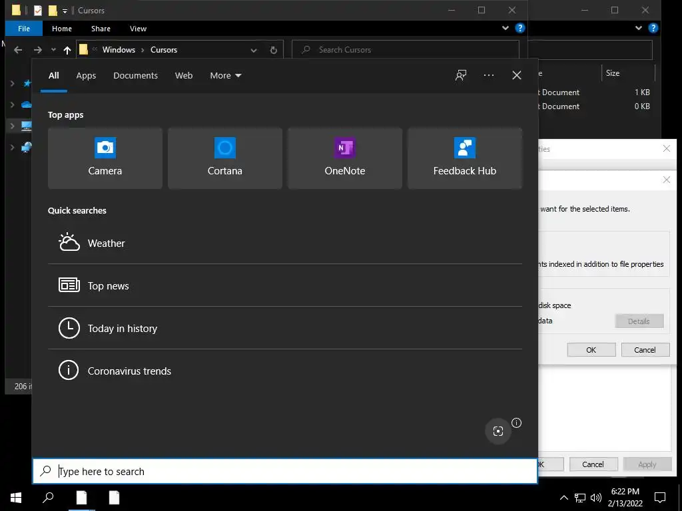
Task: Open the clock showing 6:22 PM
Action: (x=625, y=498)
